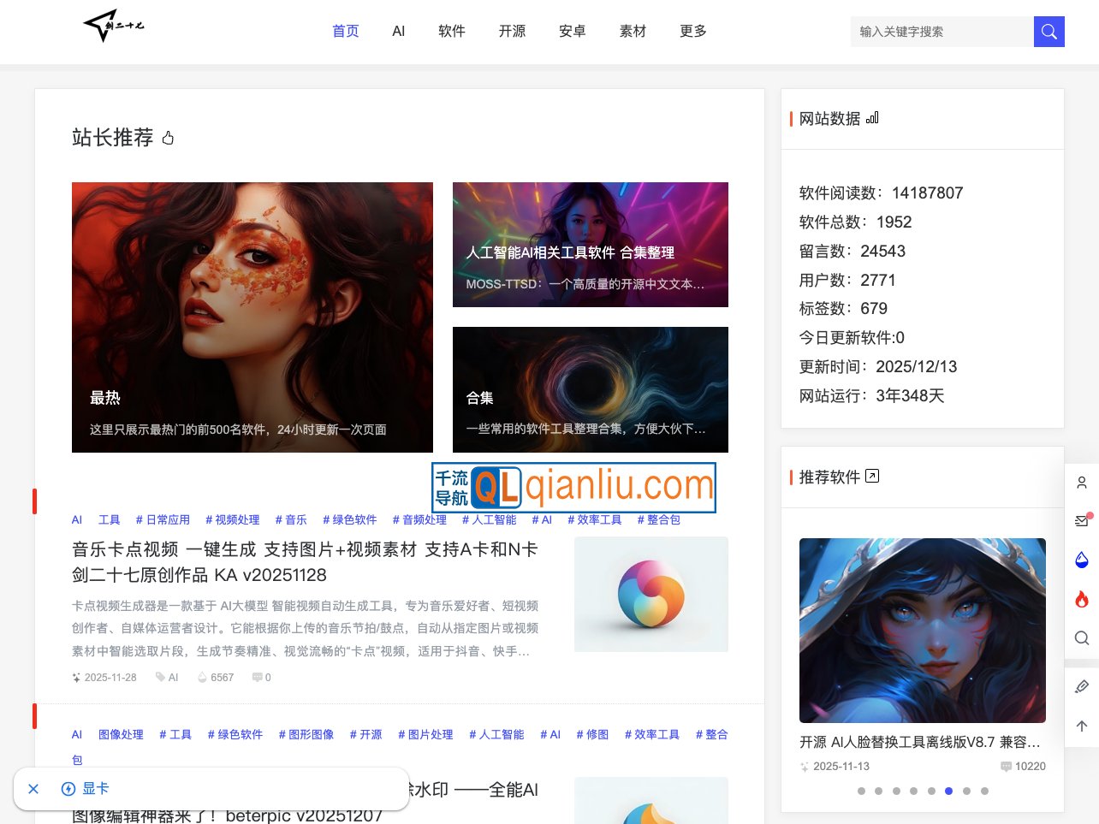Expand the 推荐软件 panel via arrow icon

click(872, 477)
